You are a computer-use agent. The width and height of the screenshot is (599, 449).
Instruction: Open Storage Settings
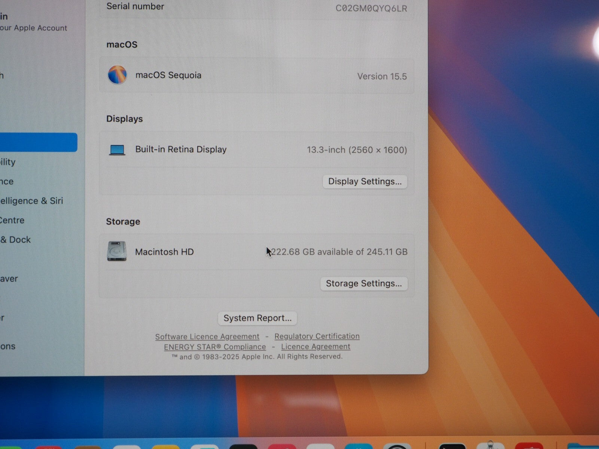tap(364, 284)
